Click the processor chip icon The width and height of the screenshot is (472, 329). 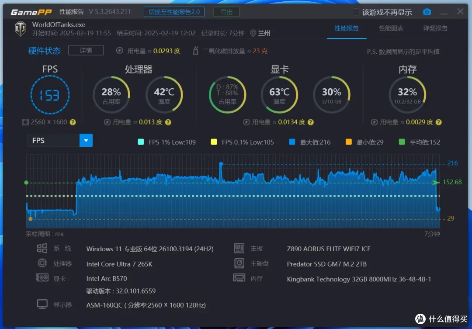(x=42, y=263)
